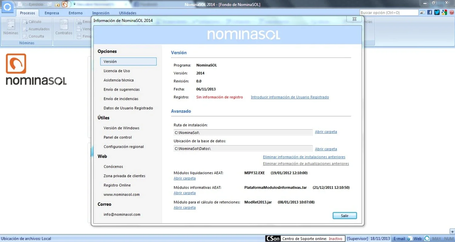The width and height of the screenshot is (455, 242).
Task: Click the orange NominaSOL icon in quick access toolbar
Action: 64,5
